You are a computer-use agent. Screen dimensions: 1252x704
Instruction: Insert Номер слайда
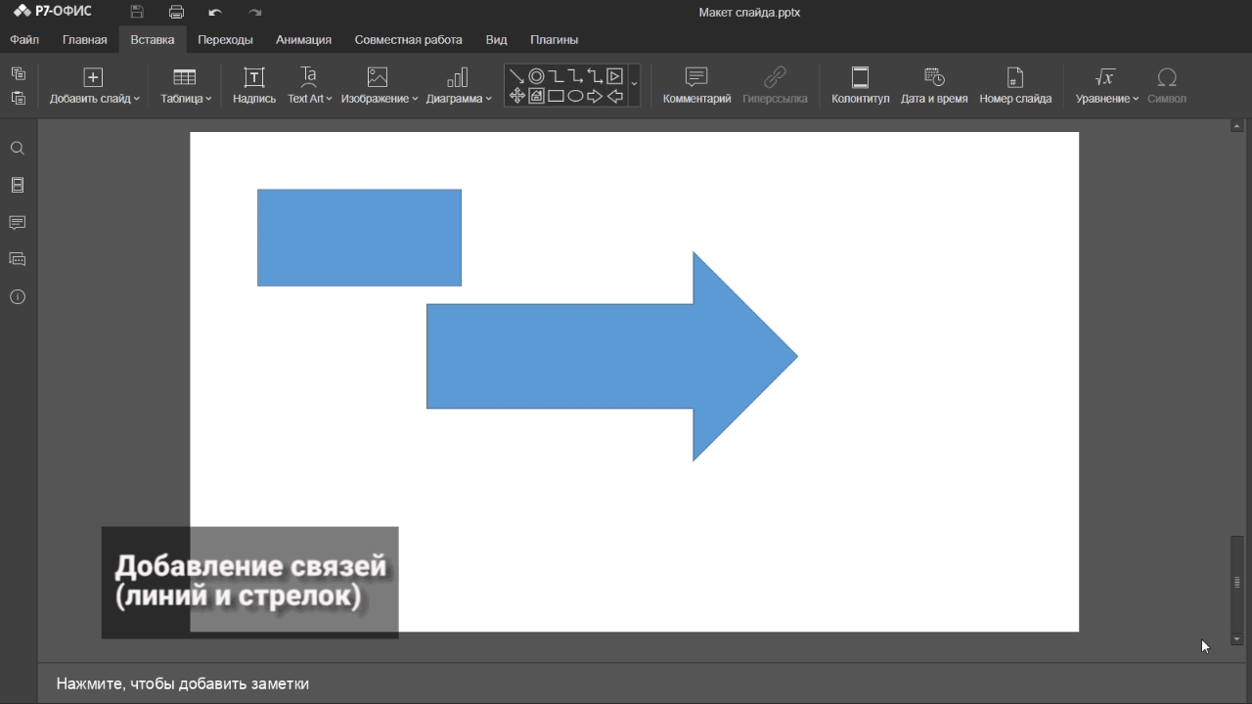[x=1015, y=86]
